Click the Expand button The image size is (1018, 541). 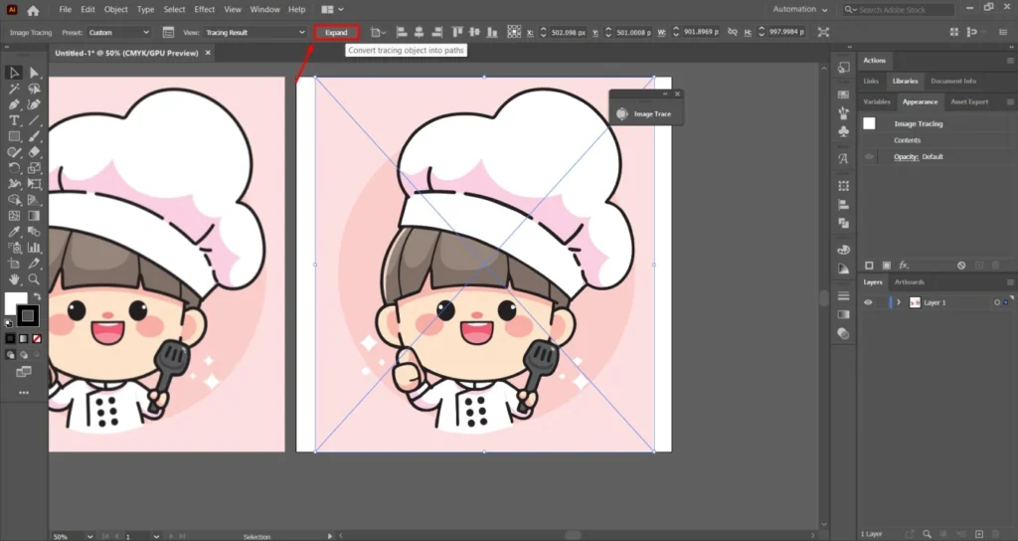336,33
